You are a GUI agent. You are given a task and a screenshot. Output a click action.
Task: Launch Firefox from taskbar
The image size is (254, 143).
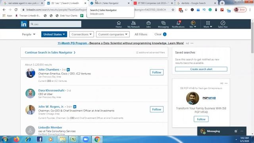coord(16,139)
